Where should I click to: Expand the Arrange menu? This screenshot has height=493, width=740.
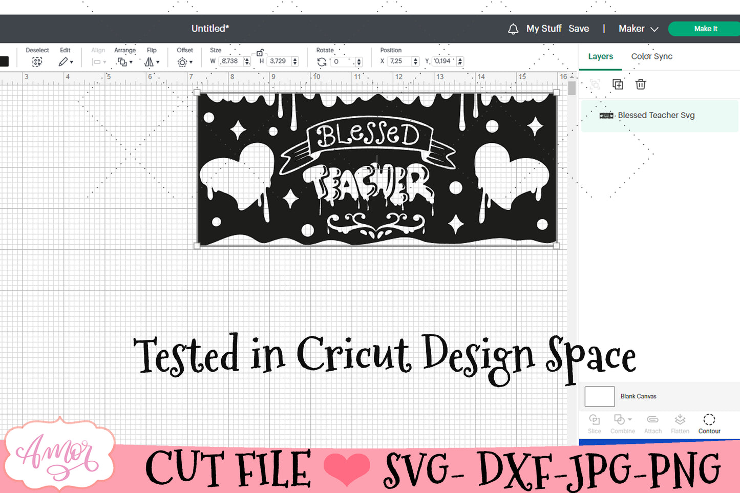pyautogui.click(x=124, y=62)
